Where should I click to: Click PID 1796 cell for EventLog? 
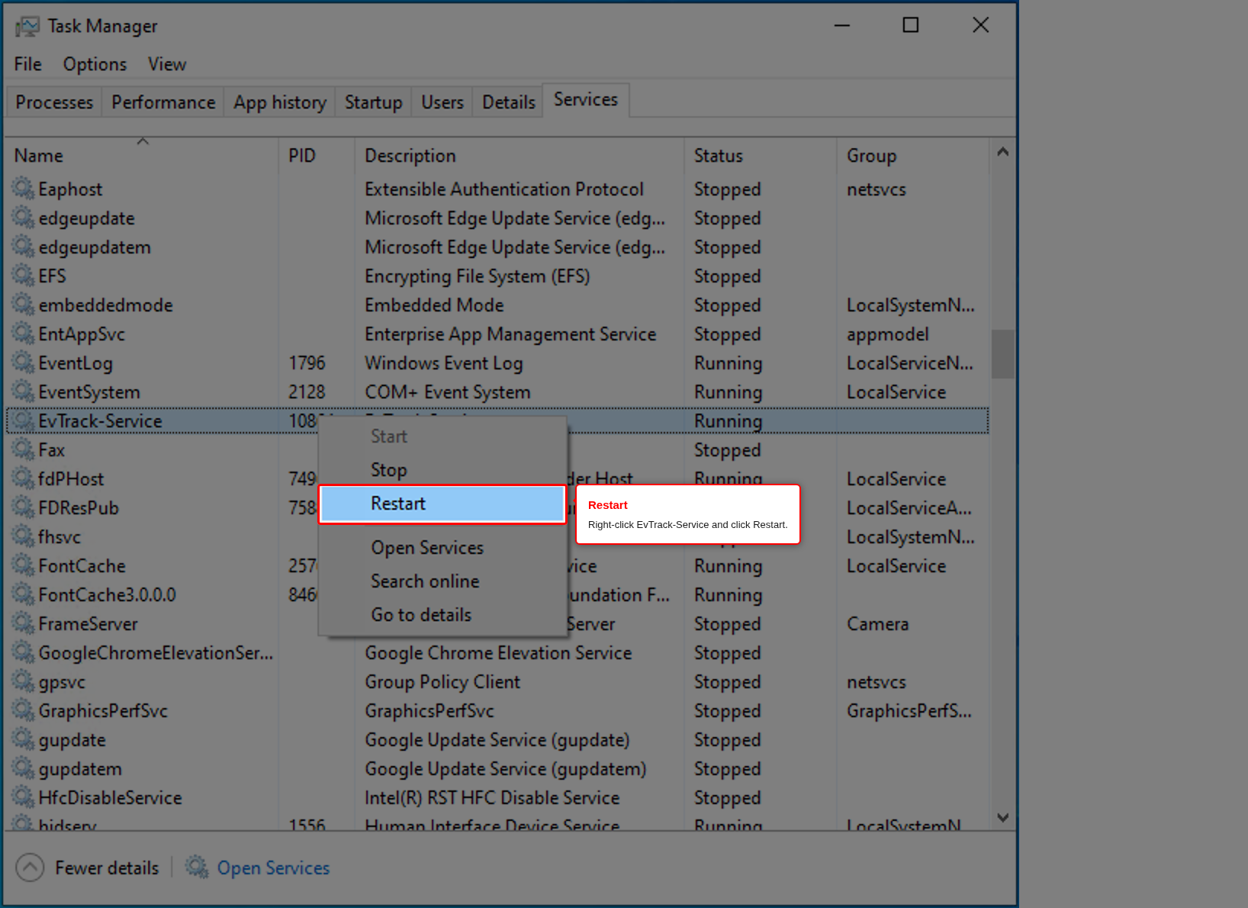(307, 363)
